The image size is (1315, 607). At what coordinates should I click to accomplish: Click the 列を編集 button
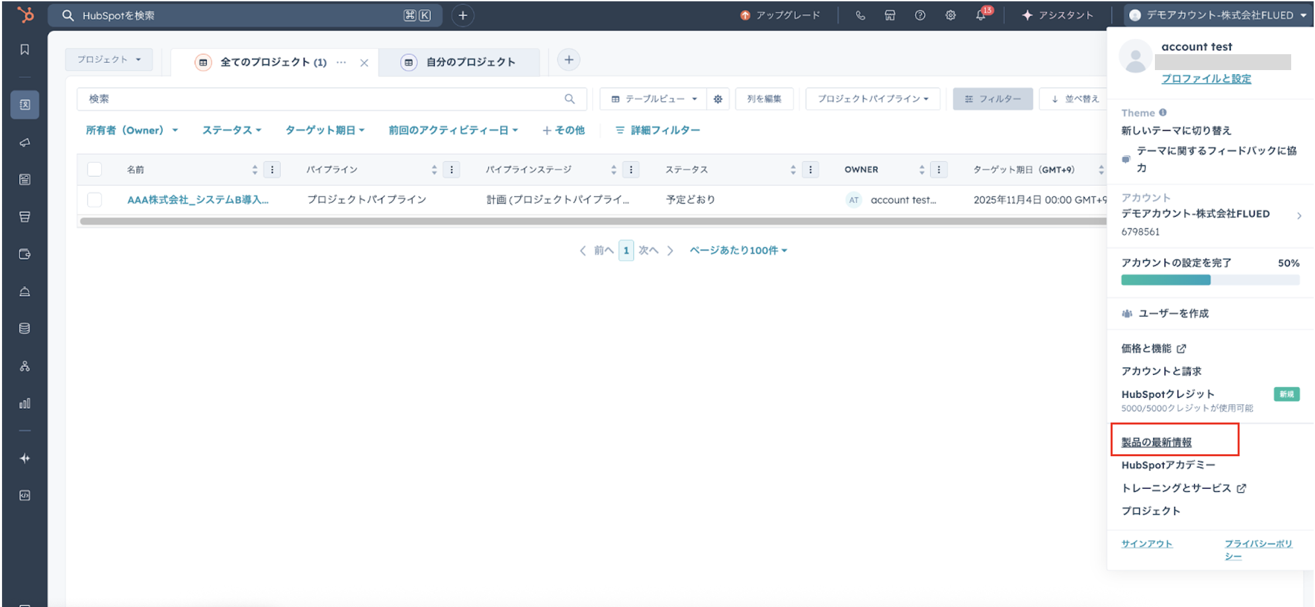click(x=764, y=99)
